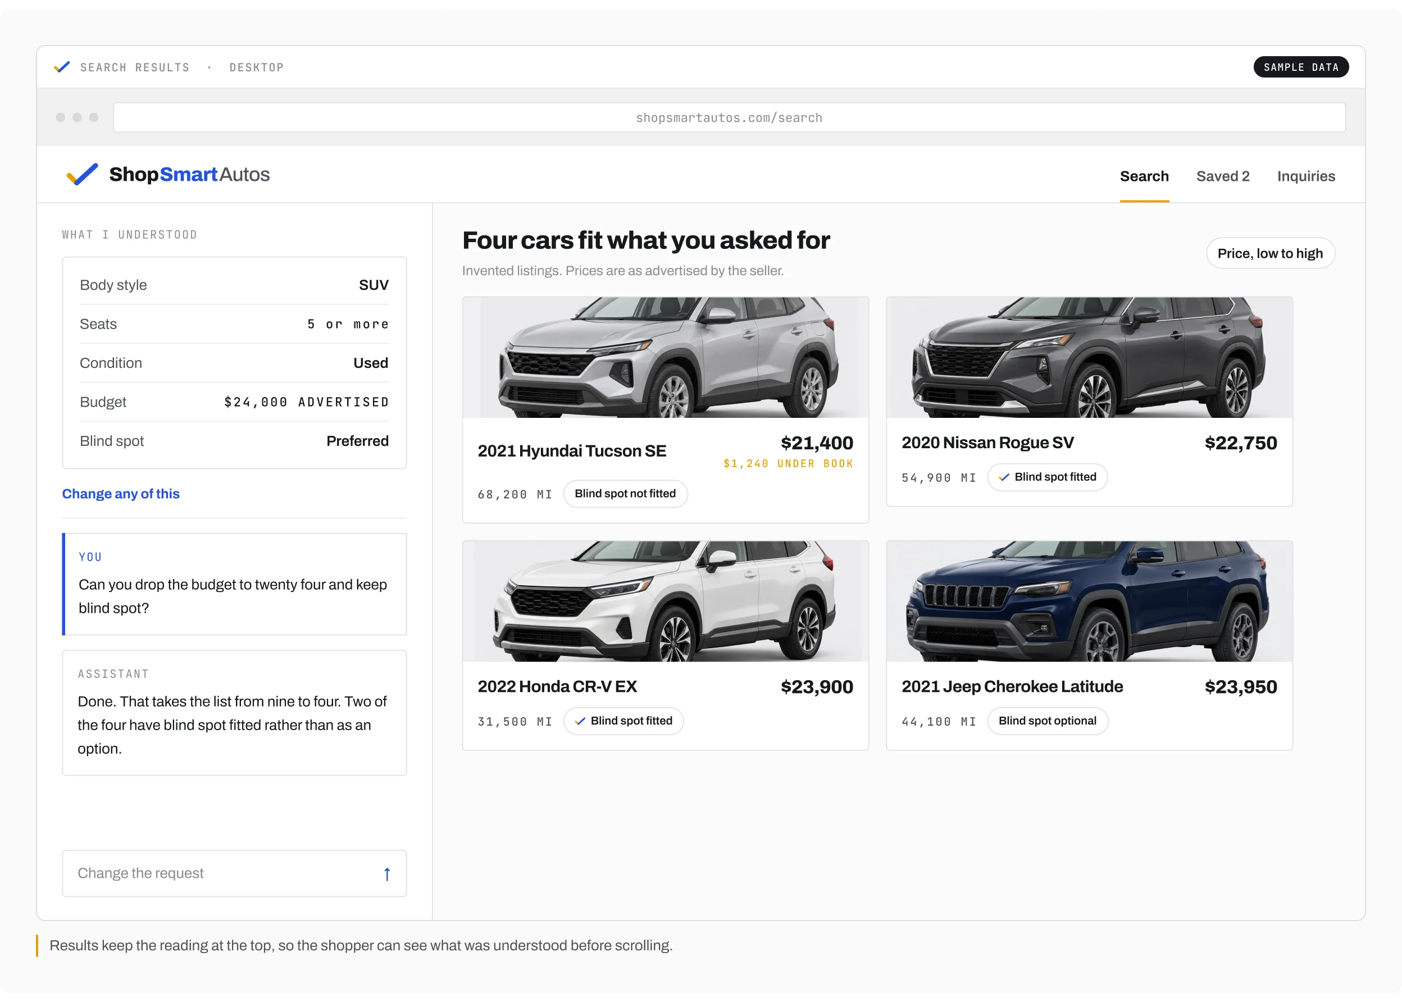Image resolution: width=1402 pixels, height=1002 pixels.
Task: Open the 2020 Nissan Rogue SV photo
Action: click(x=1089, y=358)
